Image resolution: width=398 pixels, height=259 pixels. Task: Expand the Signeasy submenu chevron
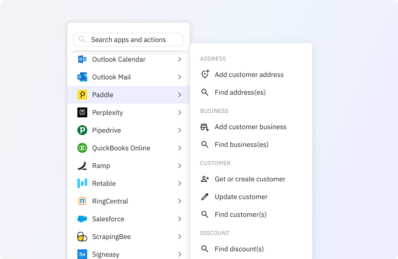pyautogui.click(x=180, y=254)
